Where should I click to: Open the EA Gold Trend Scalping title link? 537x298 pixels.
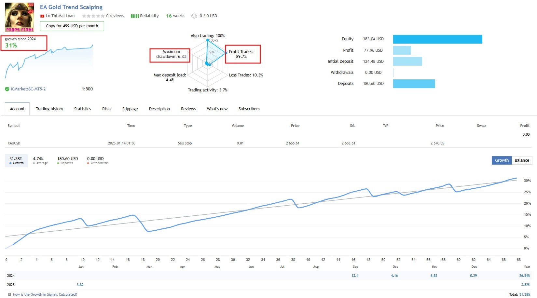coord(71,7)
